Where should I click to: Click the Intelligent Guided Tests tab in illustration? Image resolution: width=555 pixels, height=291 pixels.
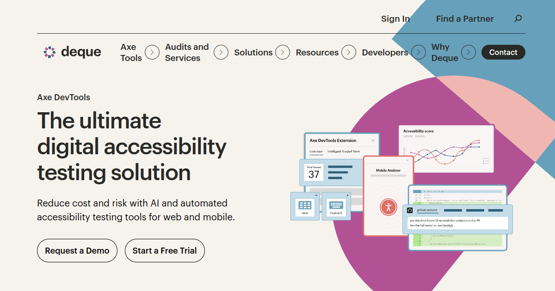[x=344, y=152]
